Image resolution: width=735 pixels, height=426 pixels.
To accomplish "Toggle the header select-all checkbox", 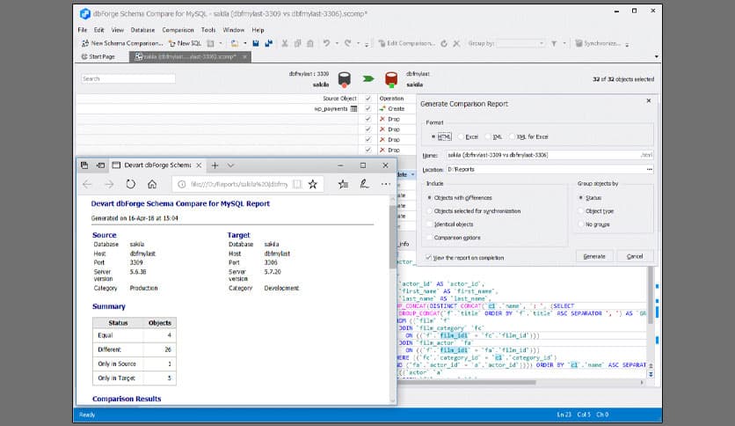I will pos(368,99).
